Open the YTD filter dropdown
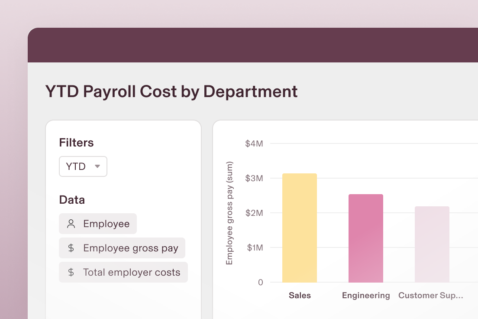 coord(83,166)
